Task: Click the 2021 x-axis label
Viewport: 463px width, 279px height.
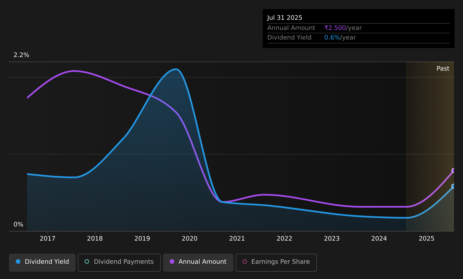Action: pos(237,239)
